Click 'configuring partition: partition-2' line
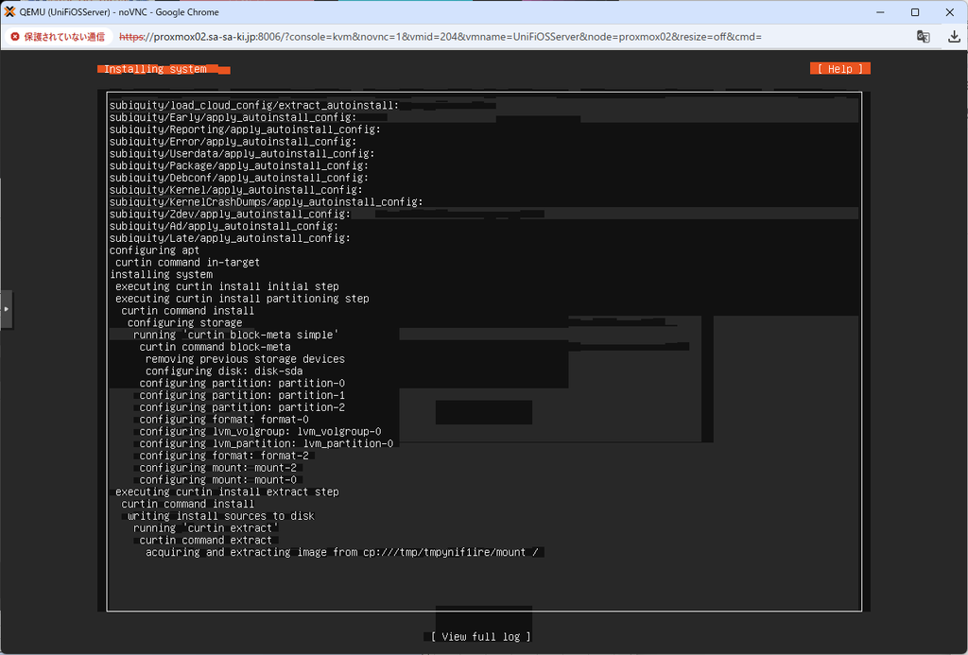Screen dimensions: 968x655 click(x=242, y=407)
